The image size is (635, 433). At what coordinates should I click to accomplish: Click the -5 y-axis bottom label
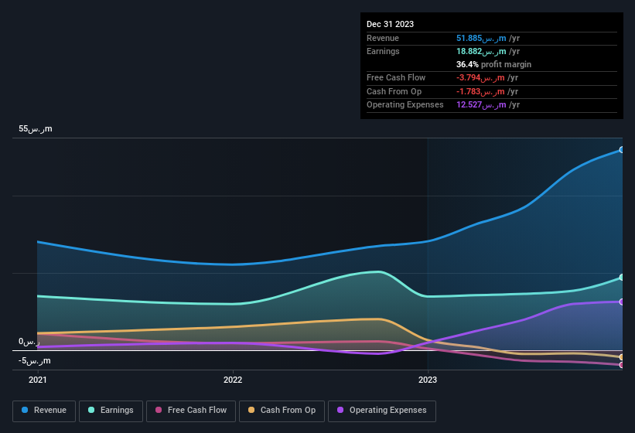pos(35,360)
